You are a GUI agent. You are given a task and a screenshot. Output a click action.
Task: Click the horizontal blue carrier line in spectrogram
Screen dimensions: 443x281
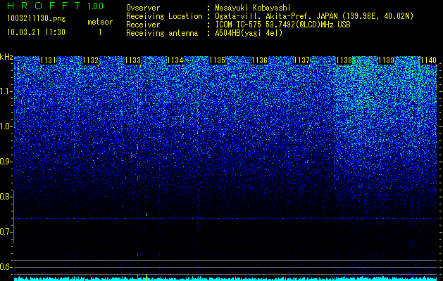pyautogui.click(x=225, y=218)
